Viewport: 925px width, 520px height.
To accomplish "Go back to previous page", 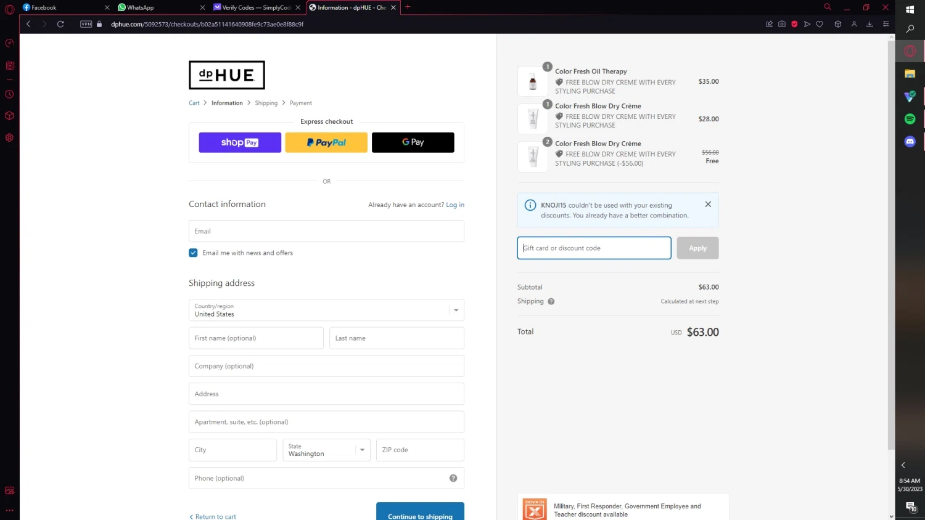I will [x=28, y=24].
